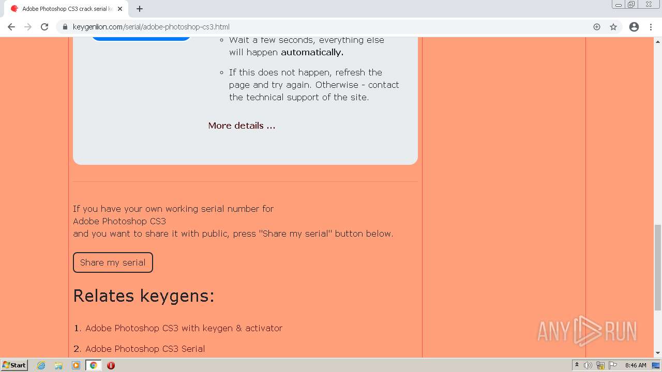Close the Adobe Photoshop CS3 crack tab
662x372 pixels.
(x=120, y=9)
